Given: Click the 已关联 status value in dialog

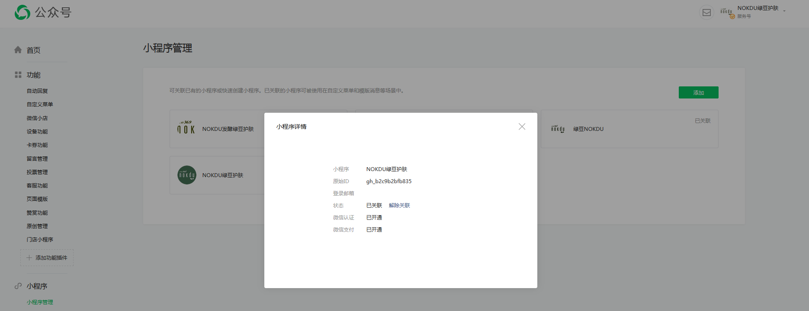Looking at the screenshot, I should pos(374,205).
